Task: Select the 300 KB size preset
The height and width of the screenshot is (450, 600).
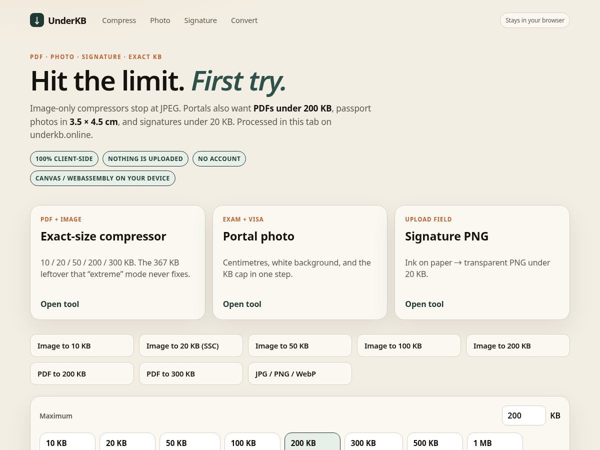Action: pos(373,442)
